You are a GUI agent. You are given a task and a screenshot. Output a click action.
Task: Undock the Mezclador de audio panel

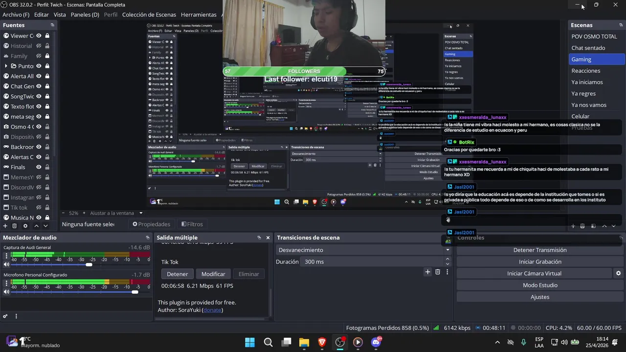[147, 238]
